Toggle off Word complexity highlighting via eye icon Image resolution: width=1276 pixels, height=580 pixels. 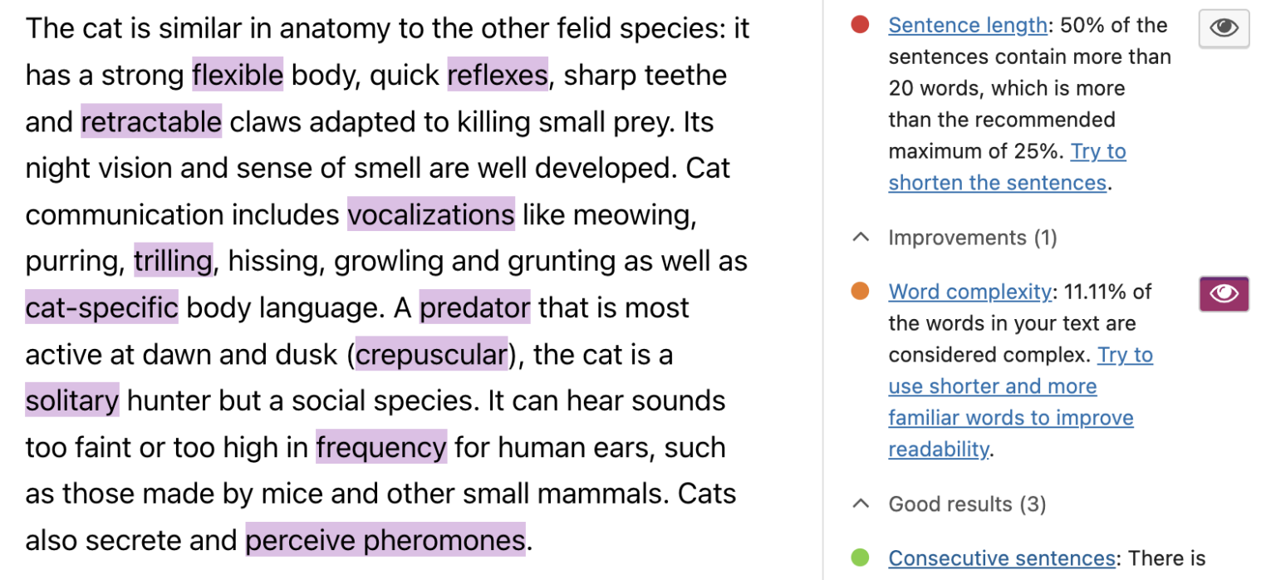[x=1223, y=293]
